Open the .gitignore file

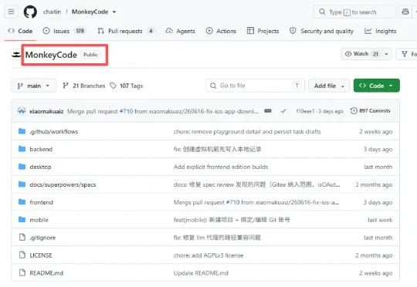pyautogui.click(x=42, y=238)
